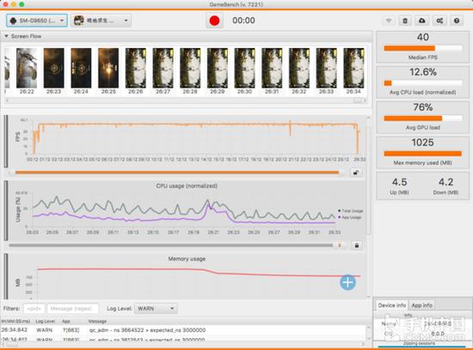Click the Wi-Fi connection icon
This screenshot has width=473, height=350.
(389, 21)
